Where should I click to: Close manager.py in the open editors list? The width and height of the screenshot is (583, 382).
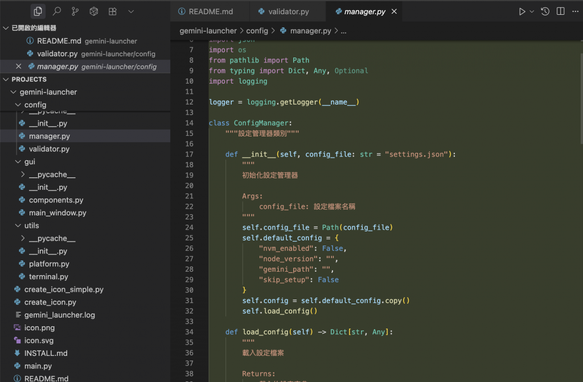tap(19, 67)
